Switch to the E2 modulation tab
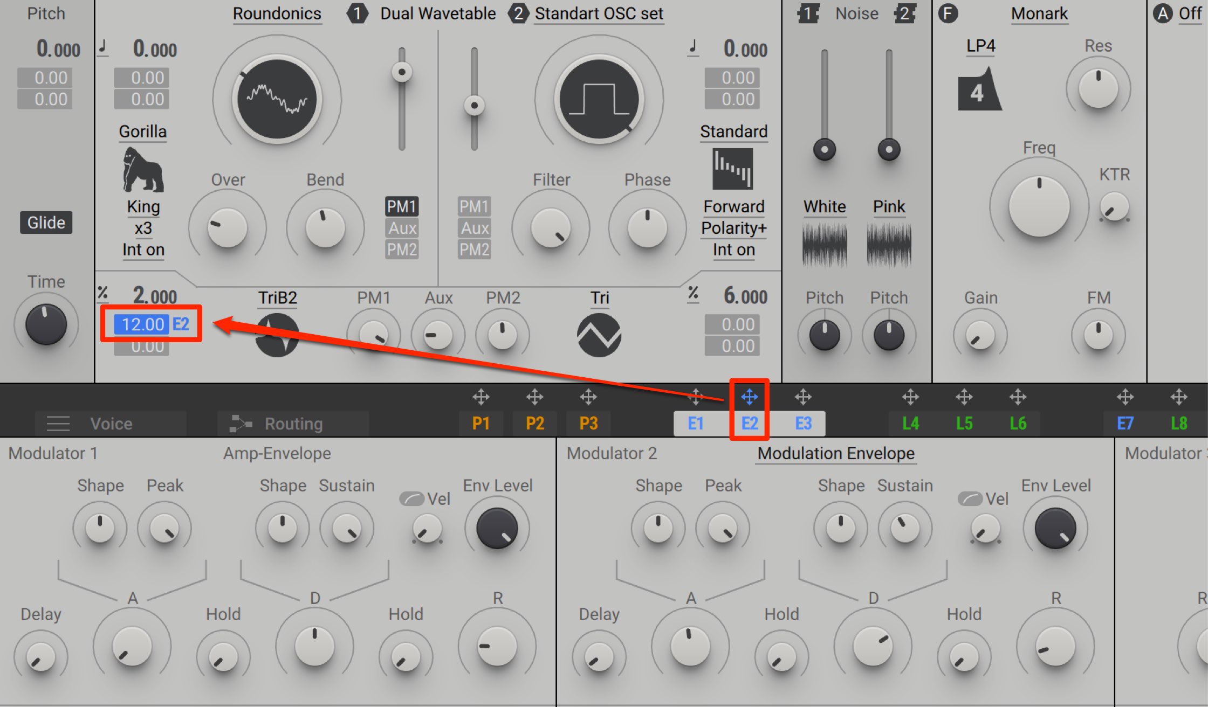The height and width of the screenshot is (707, 1208). tap(749, 422)
